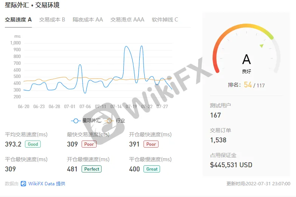The height and width of the screenshot is (197, 296).
Task: Click the 平仓最快速度 value 309
Action: coord(11,169)
